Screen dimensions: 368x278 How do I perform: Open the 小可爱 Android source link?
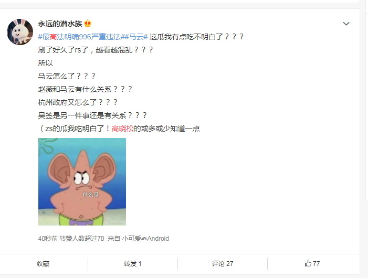click(145, 238)
